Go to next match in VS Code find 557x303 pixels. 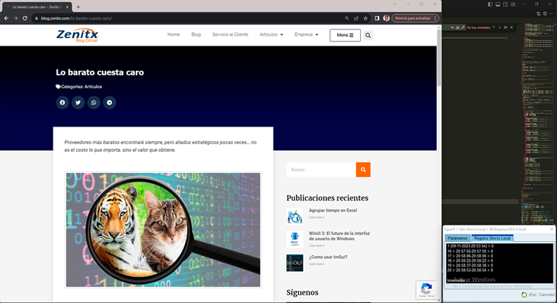[x=499, y=27]
